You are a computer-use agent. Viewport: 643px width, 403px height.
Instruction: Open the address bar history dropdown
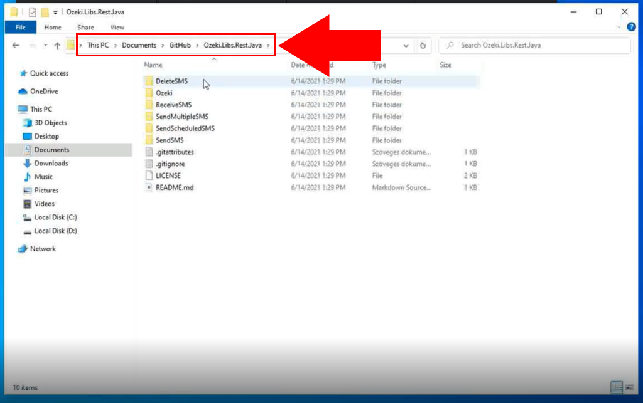(407, 46)
